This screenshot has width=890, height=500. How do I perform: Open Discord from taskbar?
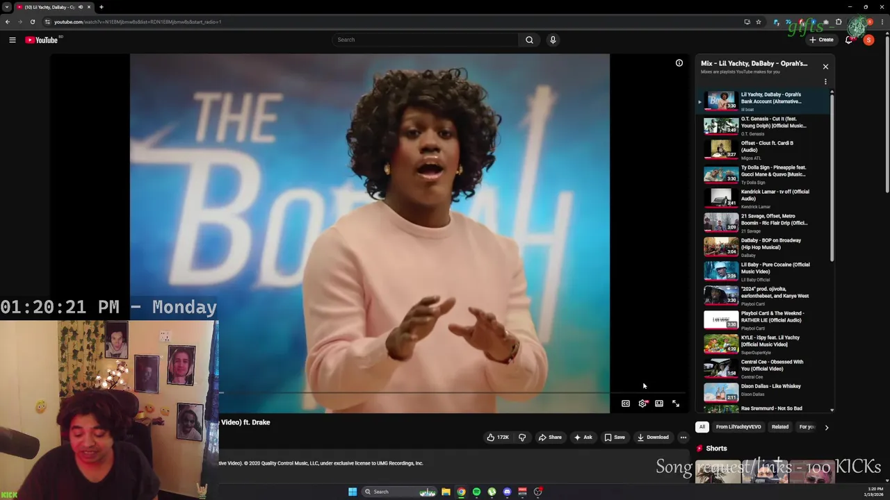coord(507,492)
